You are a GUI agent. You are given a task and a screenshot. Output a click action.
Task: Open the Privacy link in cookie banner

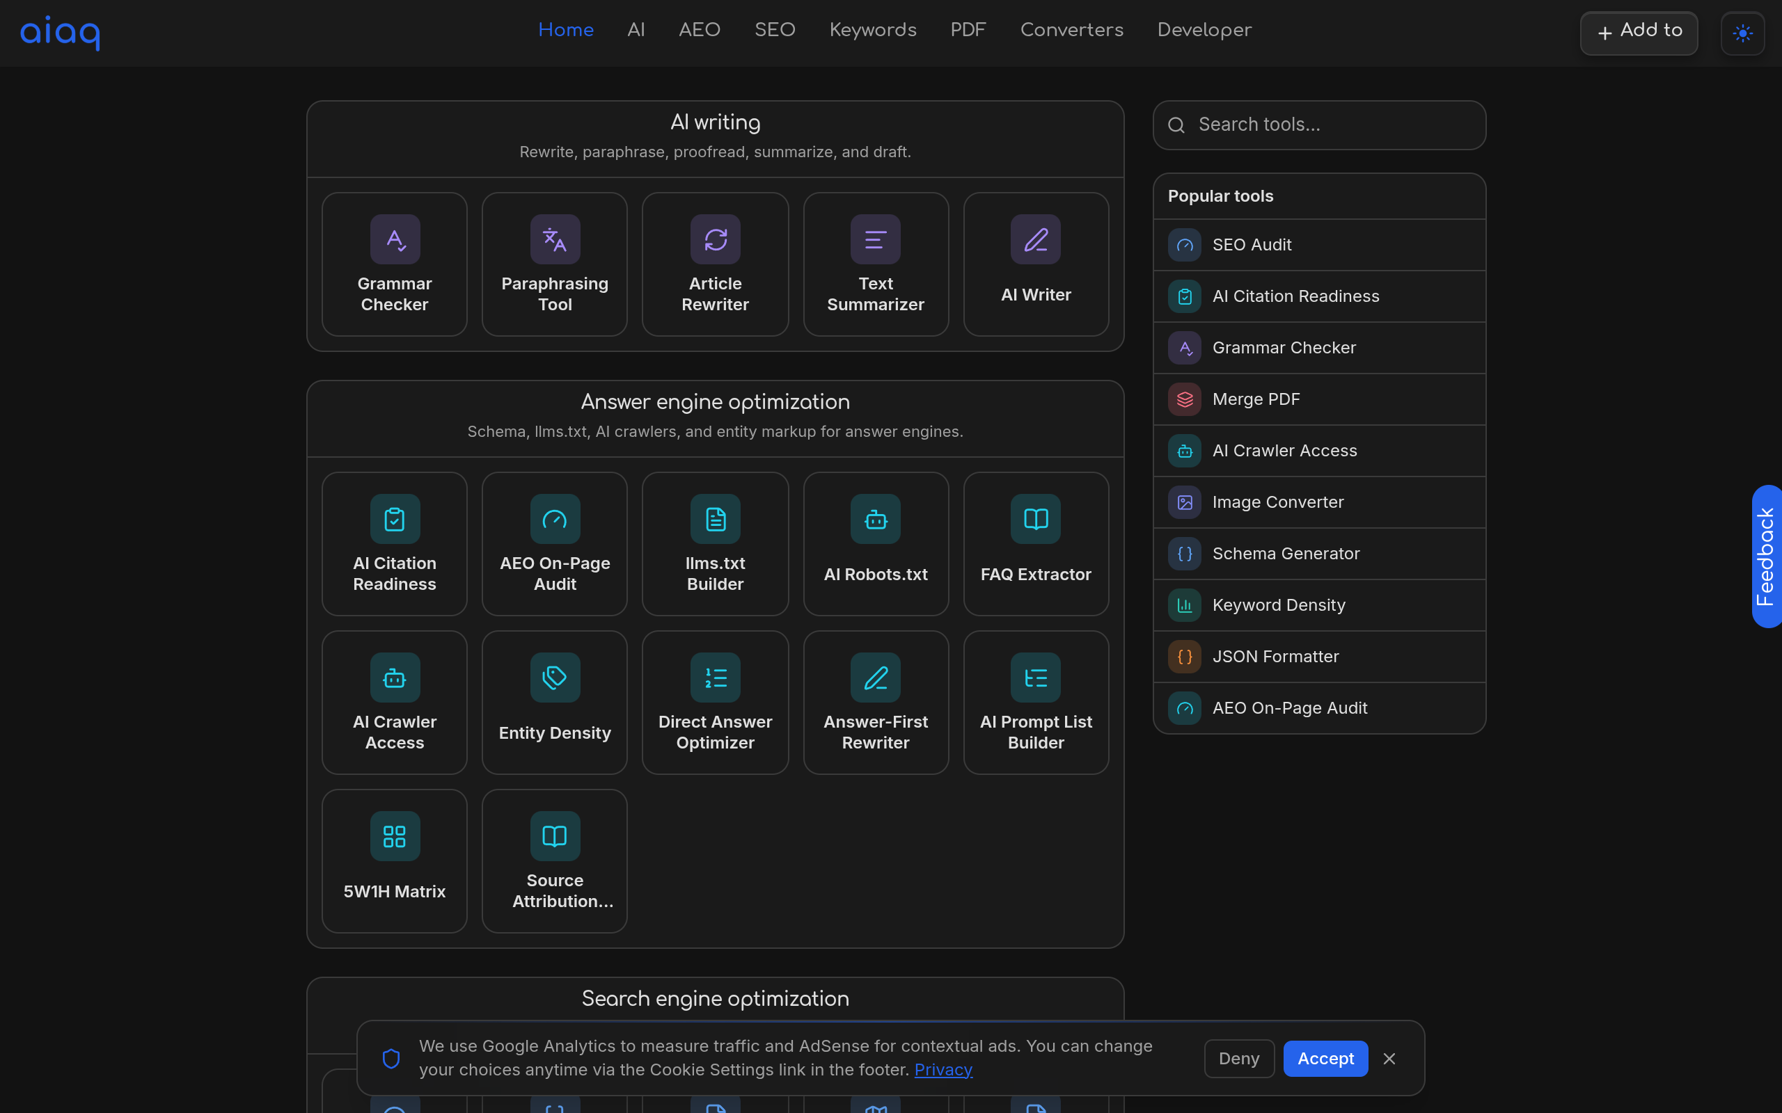(x=943, y=1070)
